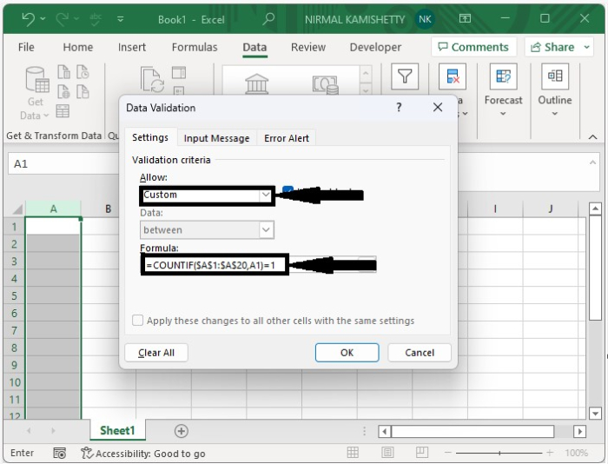Screen dimensions: 608x464
Task: Open the NK account avatar
Action: point(425,19)
